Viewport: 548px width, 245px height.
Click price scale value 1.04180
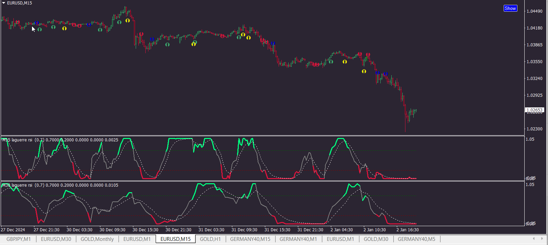pos(535,28)
